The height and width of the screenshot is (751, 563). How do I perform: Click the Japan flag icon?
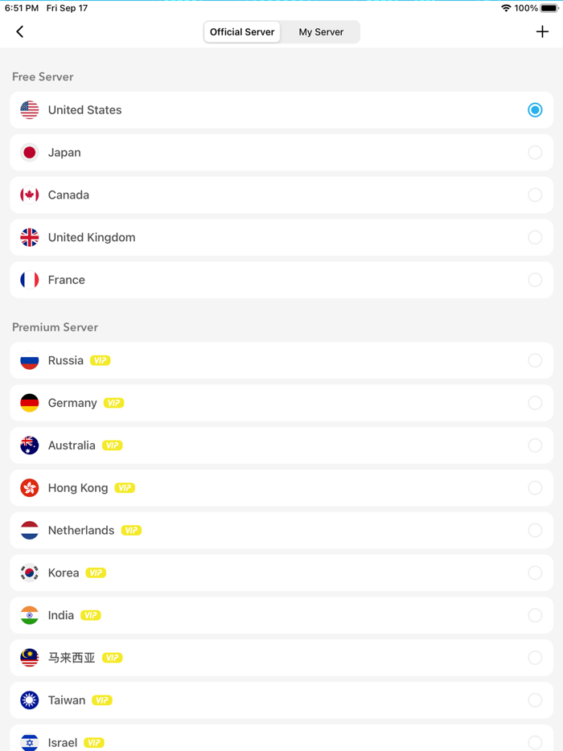[x=29, y=152]
